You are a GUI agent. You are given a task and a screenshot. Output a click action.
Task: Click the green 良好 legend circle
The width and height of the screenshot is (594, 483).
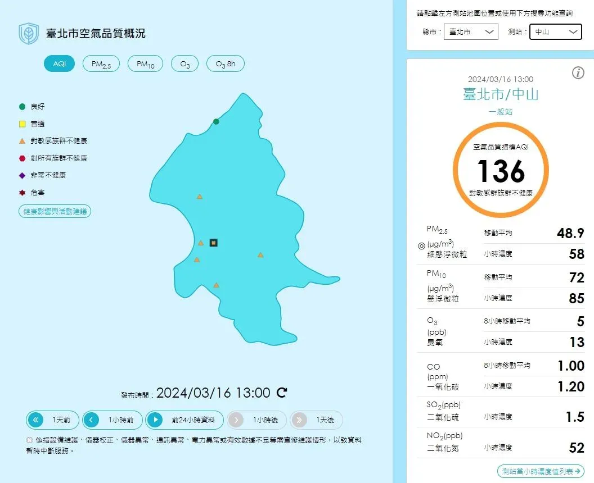22,107
